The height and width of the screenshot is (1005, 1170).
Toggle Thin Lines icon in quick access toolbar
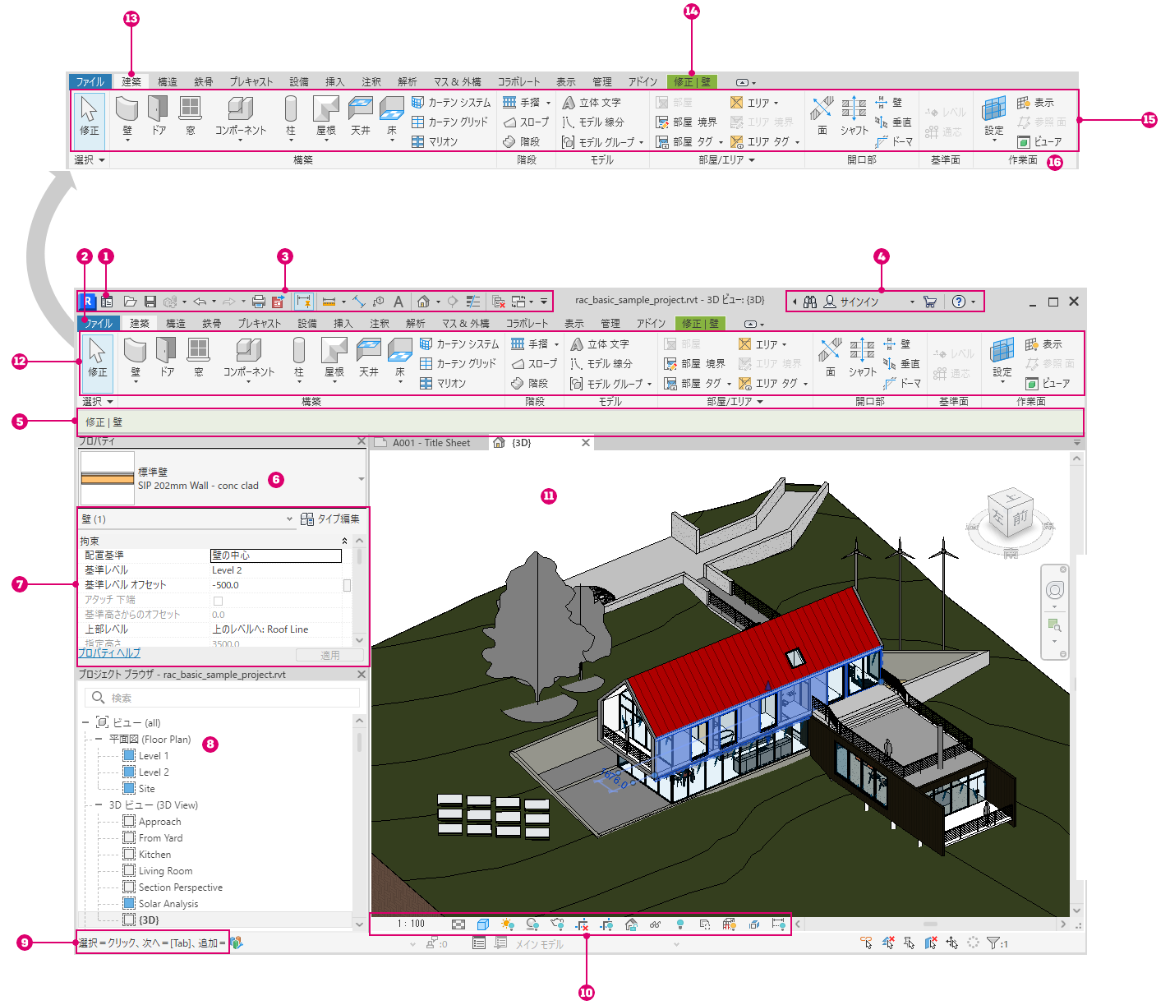pos(473,302)
